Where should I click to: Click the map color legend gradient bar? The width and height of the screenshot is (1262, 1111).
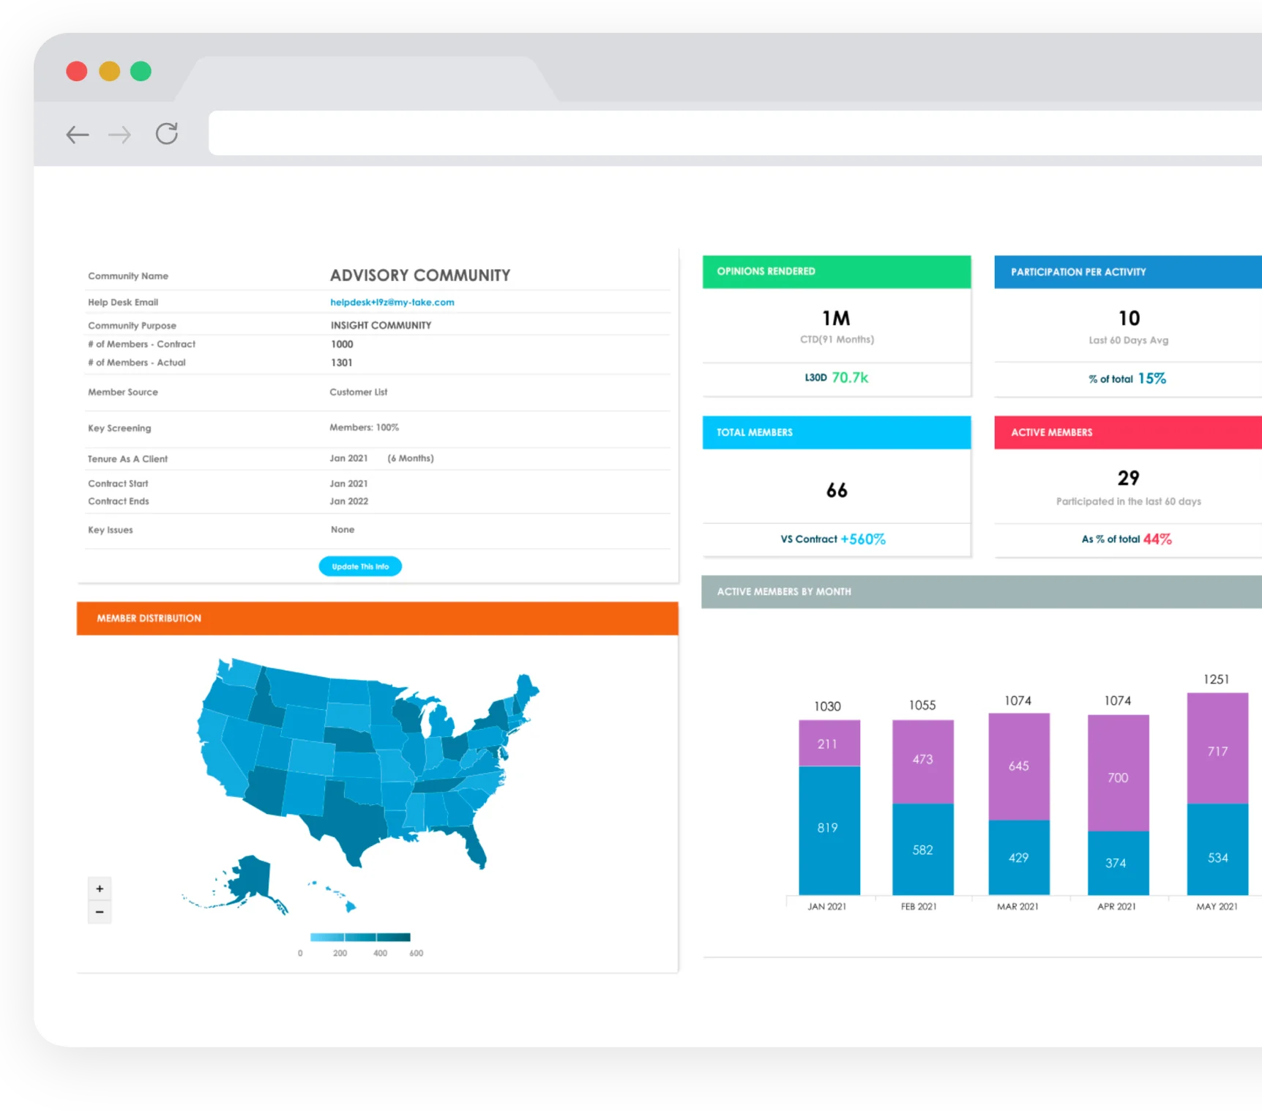(x=360, y=938)
